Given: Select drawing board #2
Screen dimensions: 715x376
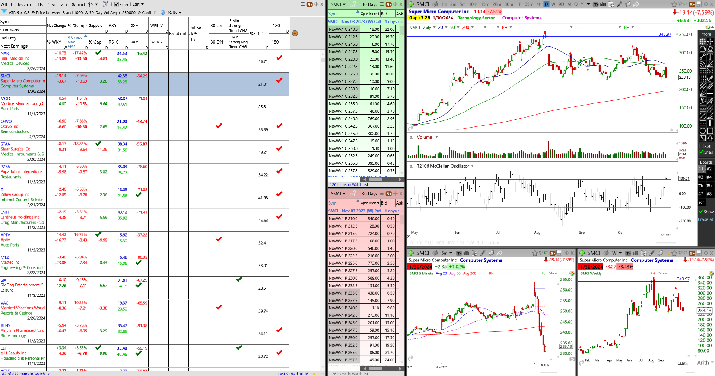Looking at the screenshot, I should (709, 169).
